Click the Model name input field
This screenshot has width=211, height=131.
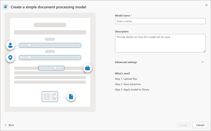click(160, 21)
